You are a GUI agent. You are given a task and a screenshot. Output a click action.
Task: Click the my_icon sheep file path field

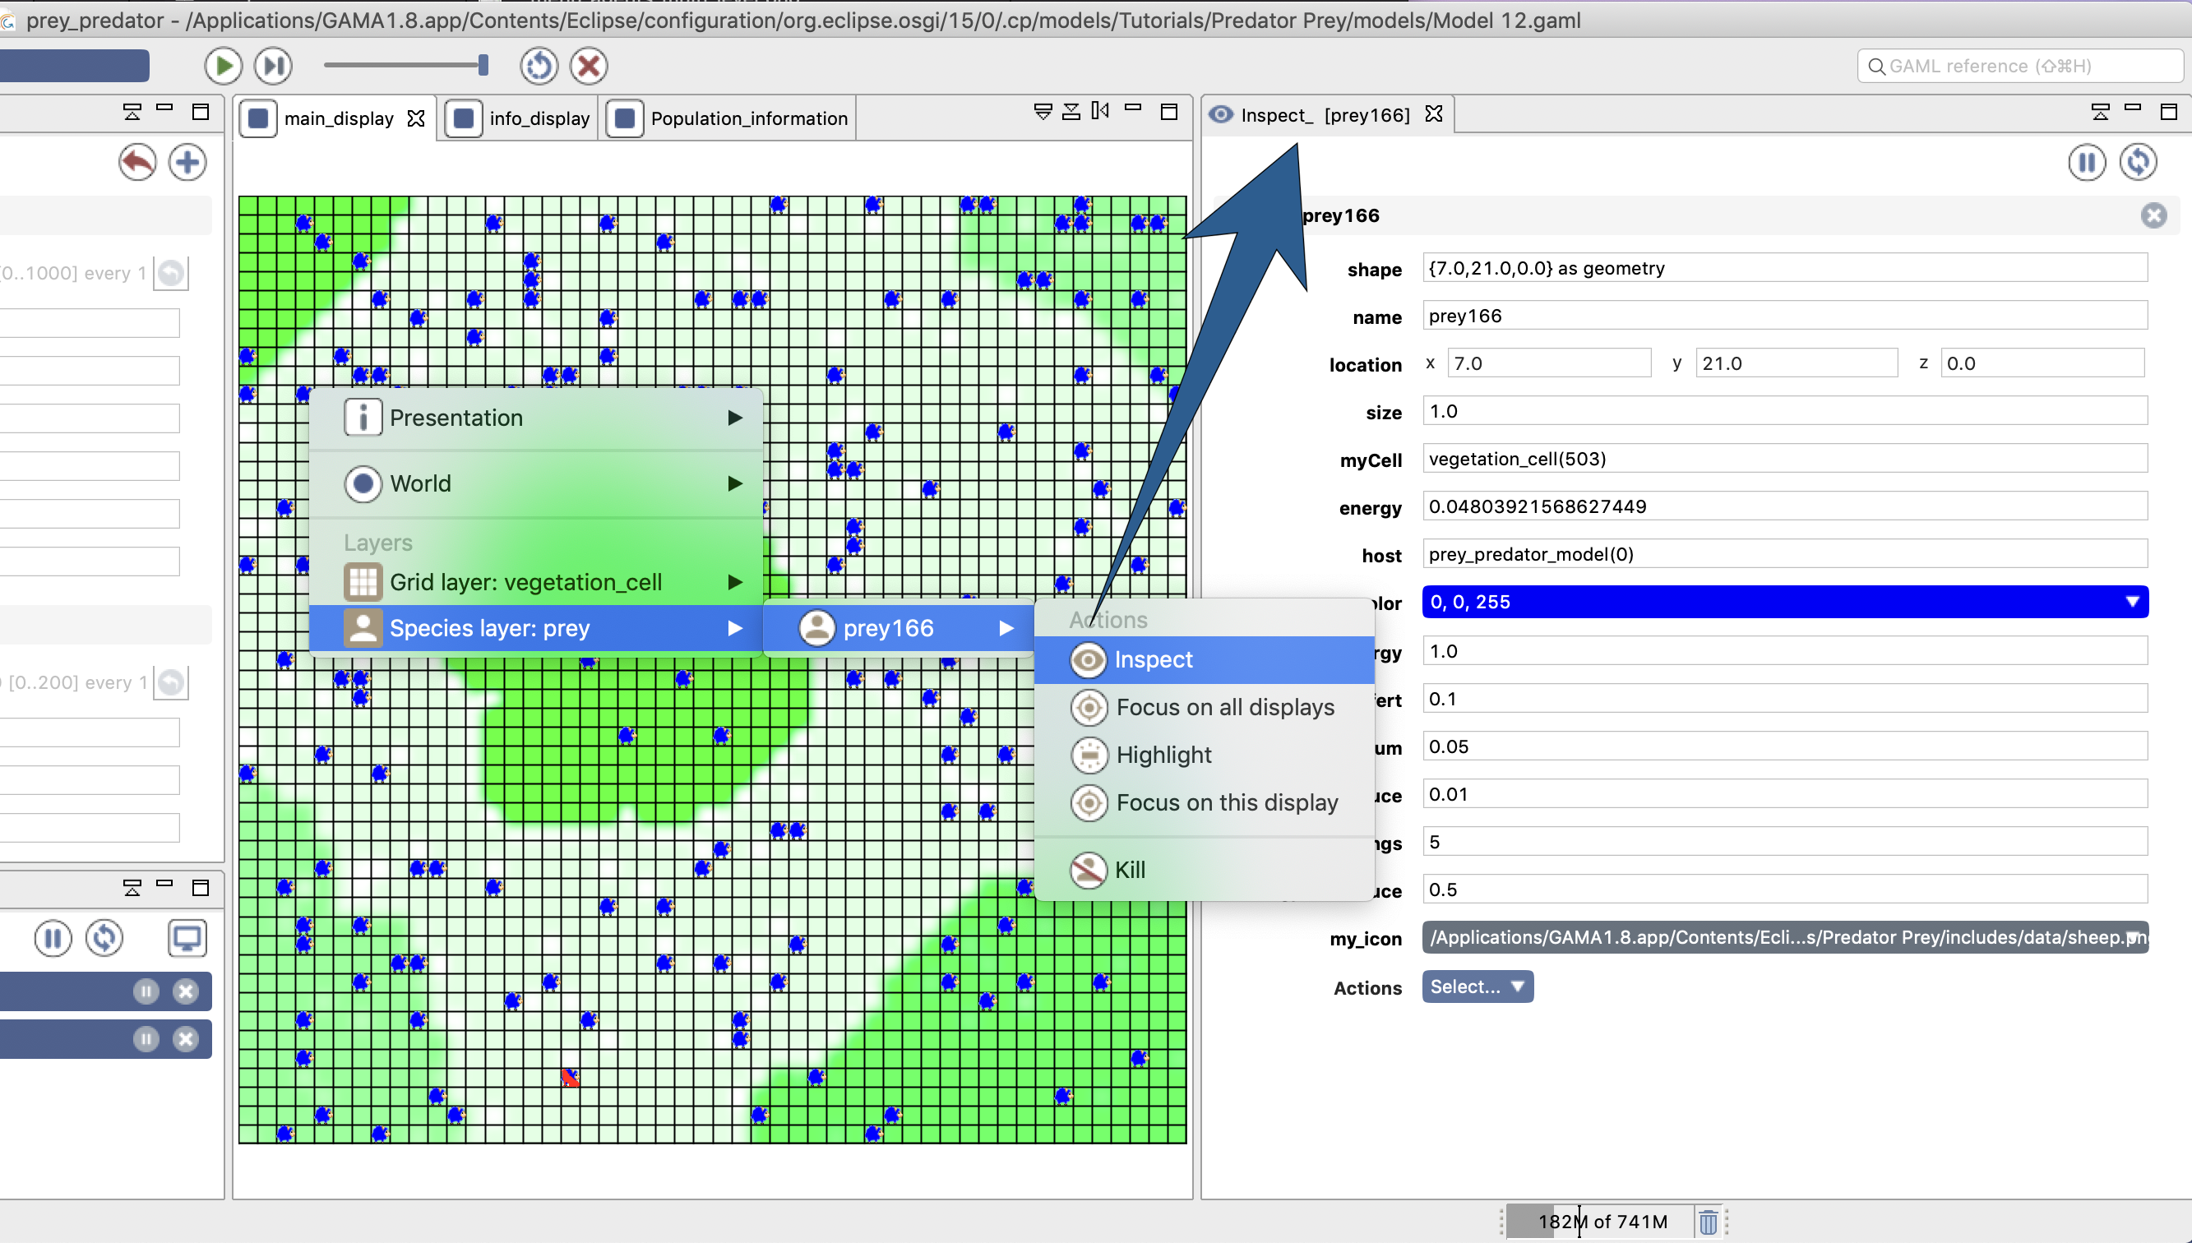coord(1785,937)
